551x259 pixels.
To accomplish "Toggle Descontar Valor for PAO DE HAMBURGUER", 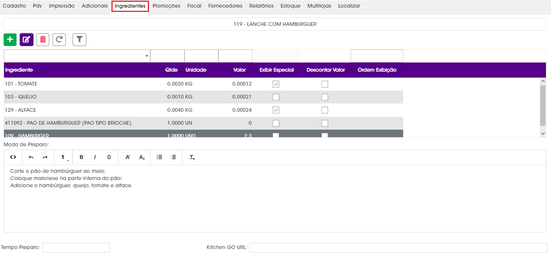I will click(x=325, y=123).
